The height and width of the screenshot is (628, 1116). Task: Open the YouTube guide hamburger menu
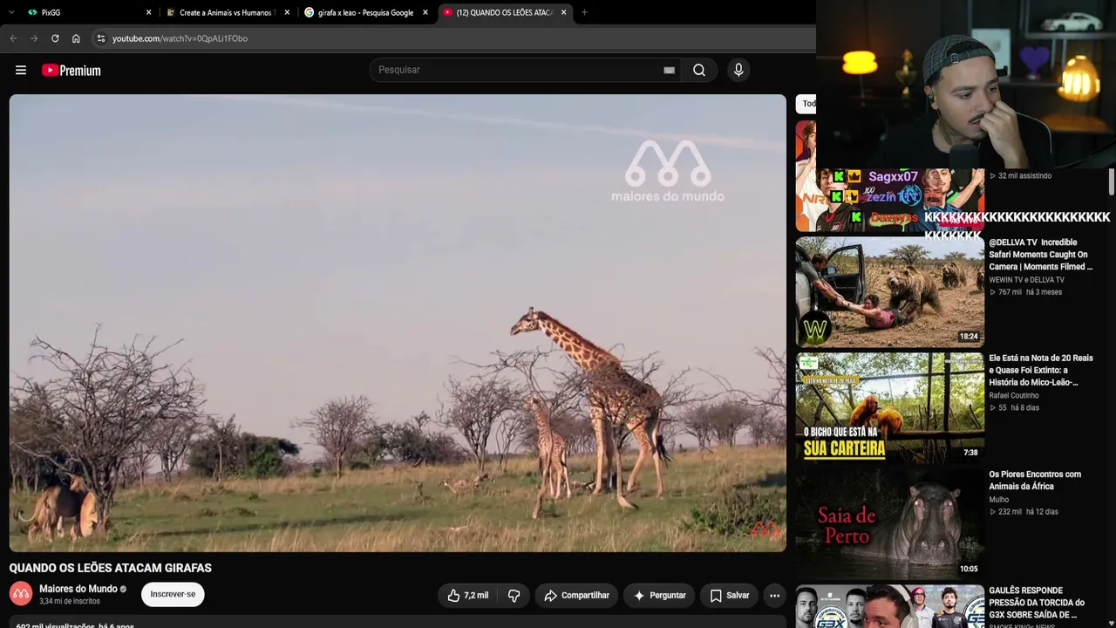(21, 71)
